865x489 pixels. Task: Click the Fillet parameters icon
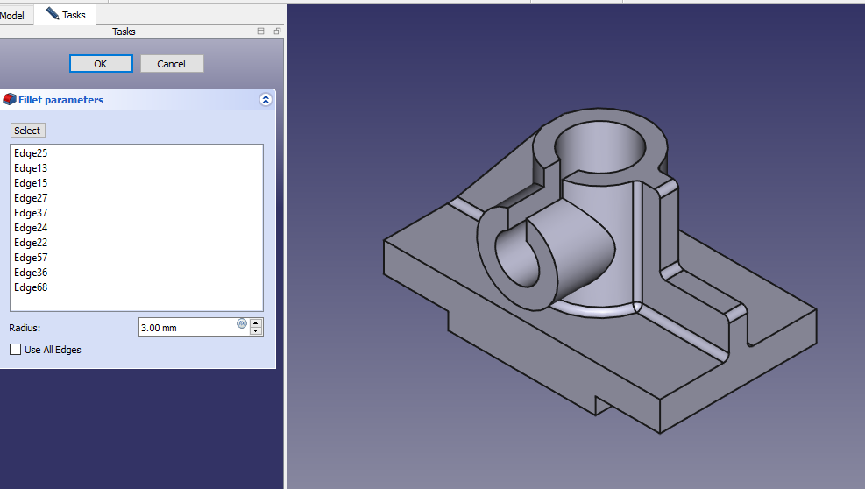[x=10, y=100]
